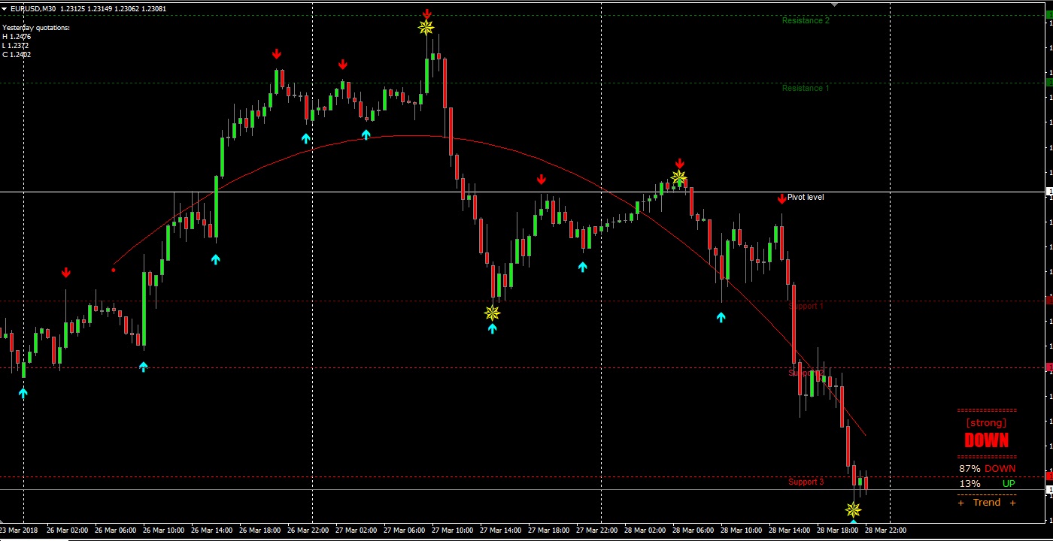Viewport: 1053px width, 541px height.
Task: Click the cyan up arrow just after 27 Mar 02:00
Action: click(366, 134)
